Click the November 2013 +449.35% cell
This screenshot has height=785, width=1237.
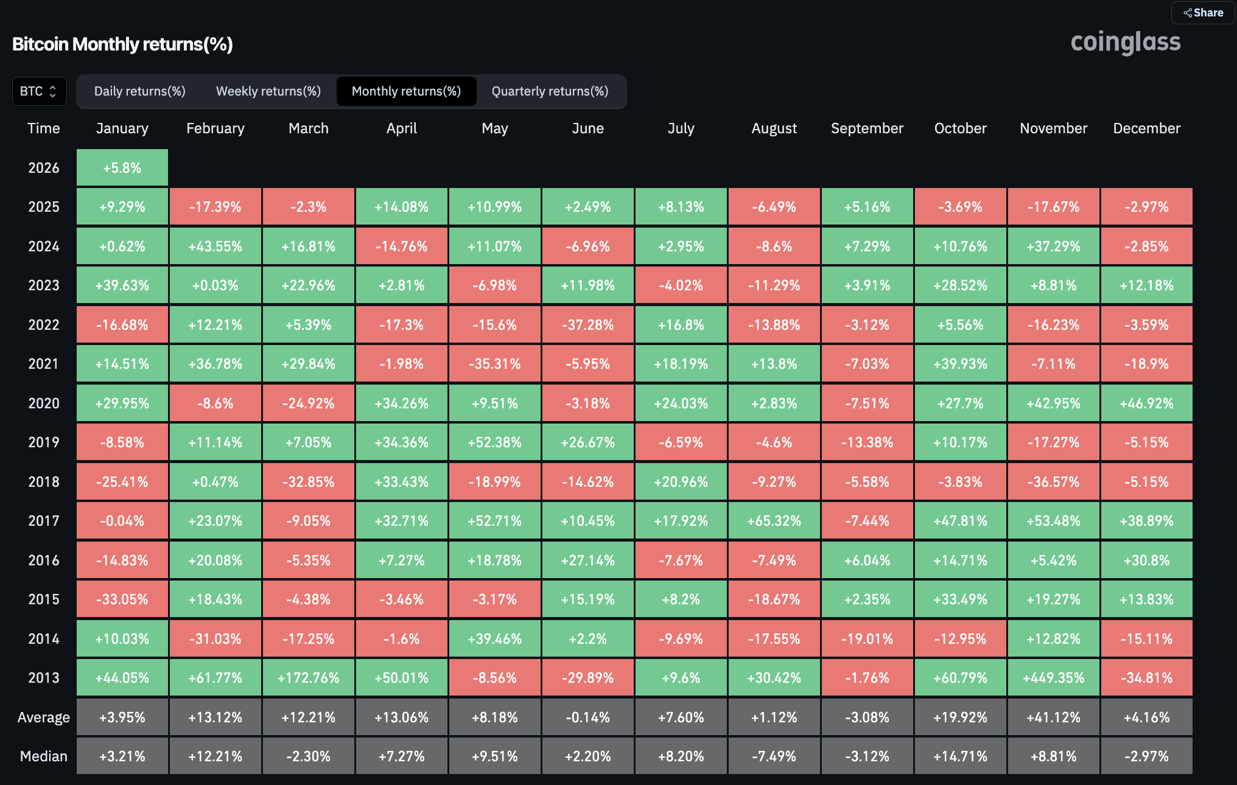[x=1053, y=678]
